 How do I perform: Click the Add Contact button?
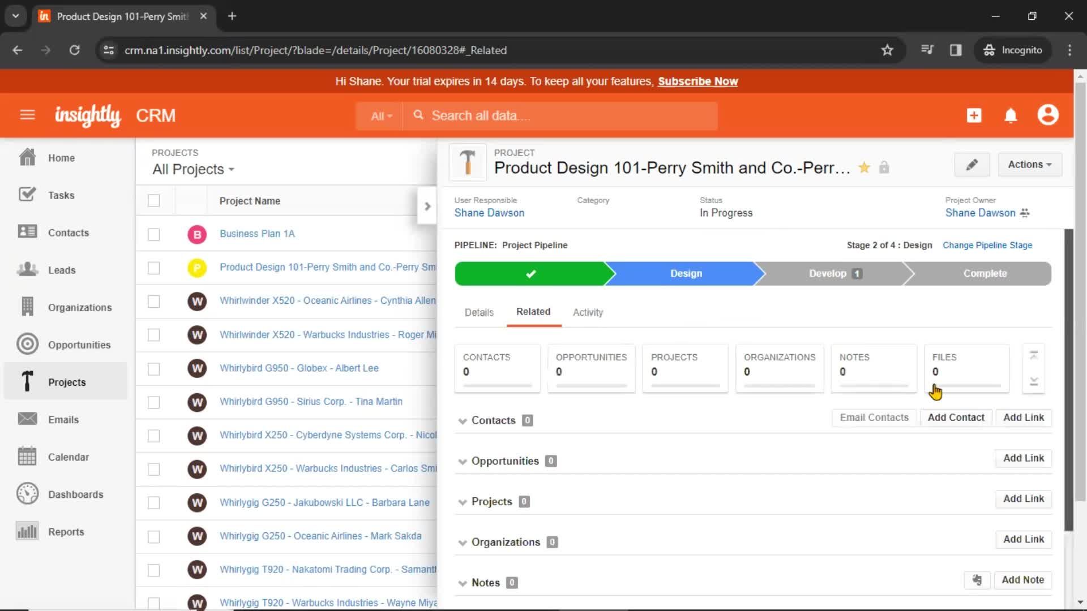pos(956,418)
